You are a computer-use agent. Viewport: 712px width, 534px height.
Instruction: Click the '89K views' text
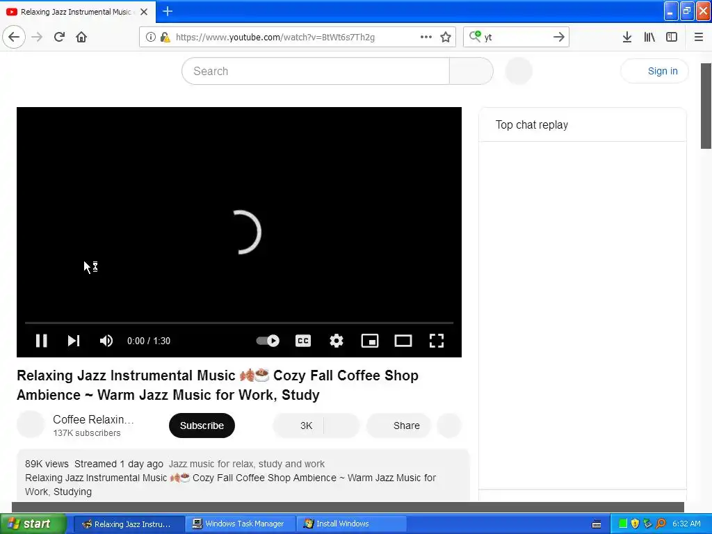(x=47, y=464)
